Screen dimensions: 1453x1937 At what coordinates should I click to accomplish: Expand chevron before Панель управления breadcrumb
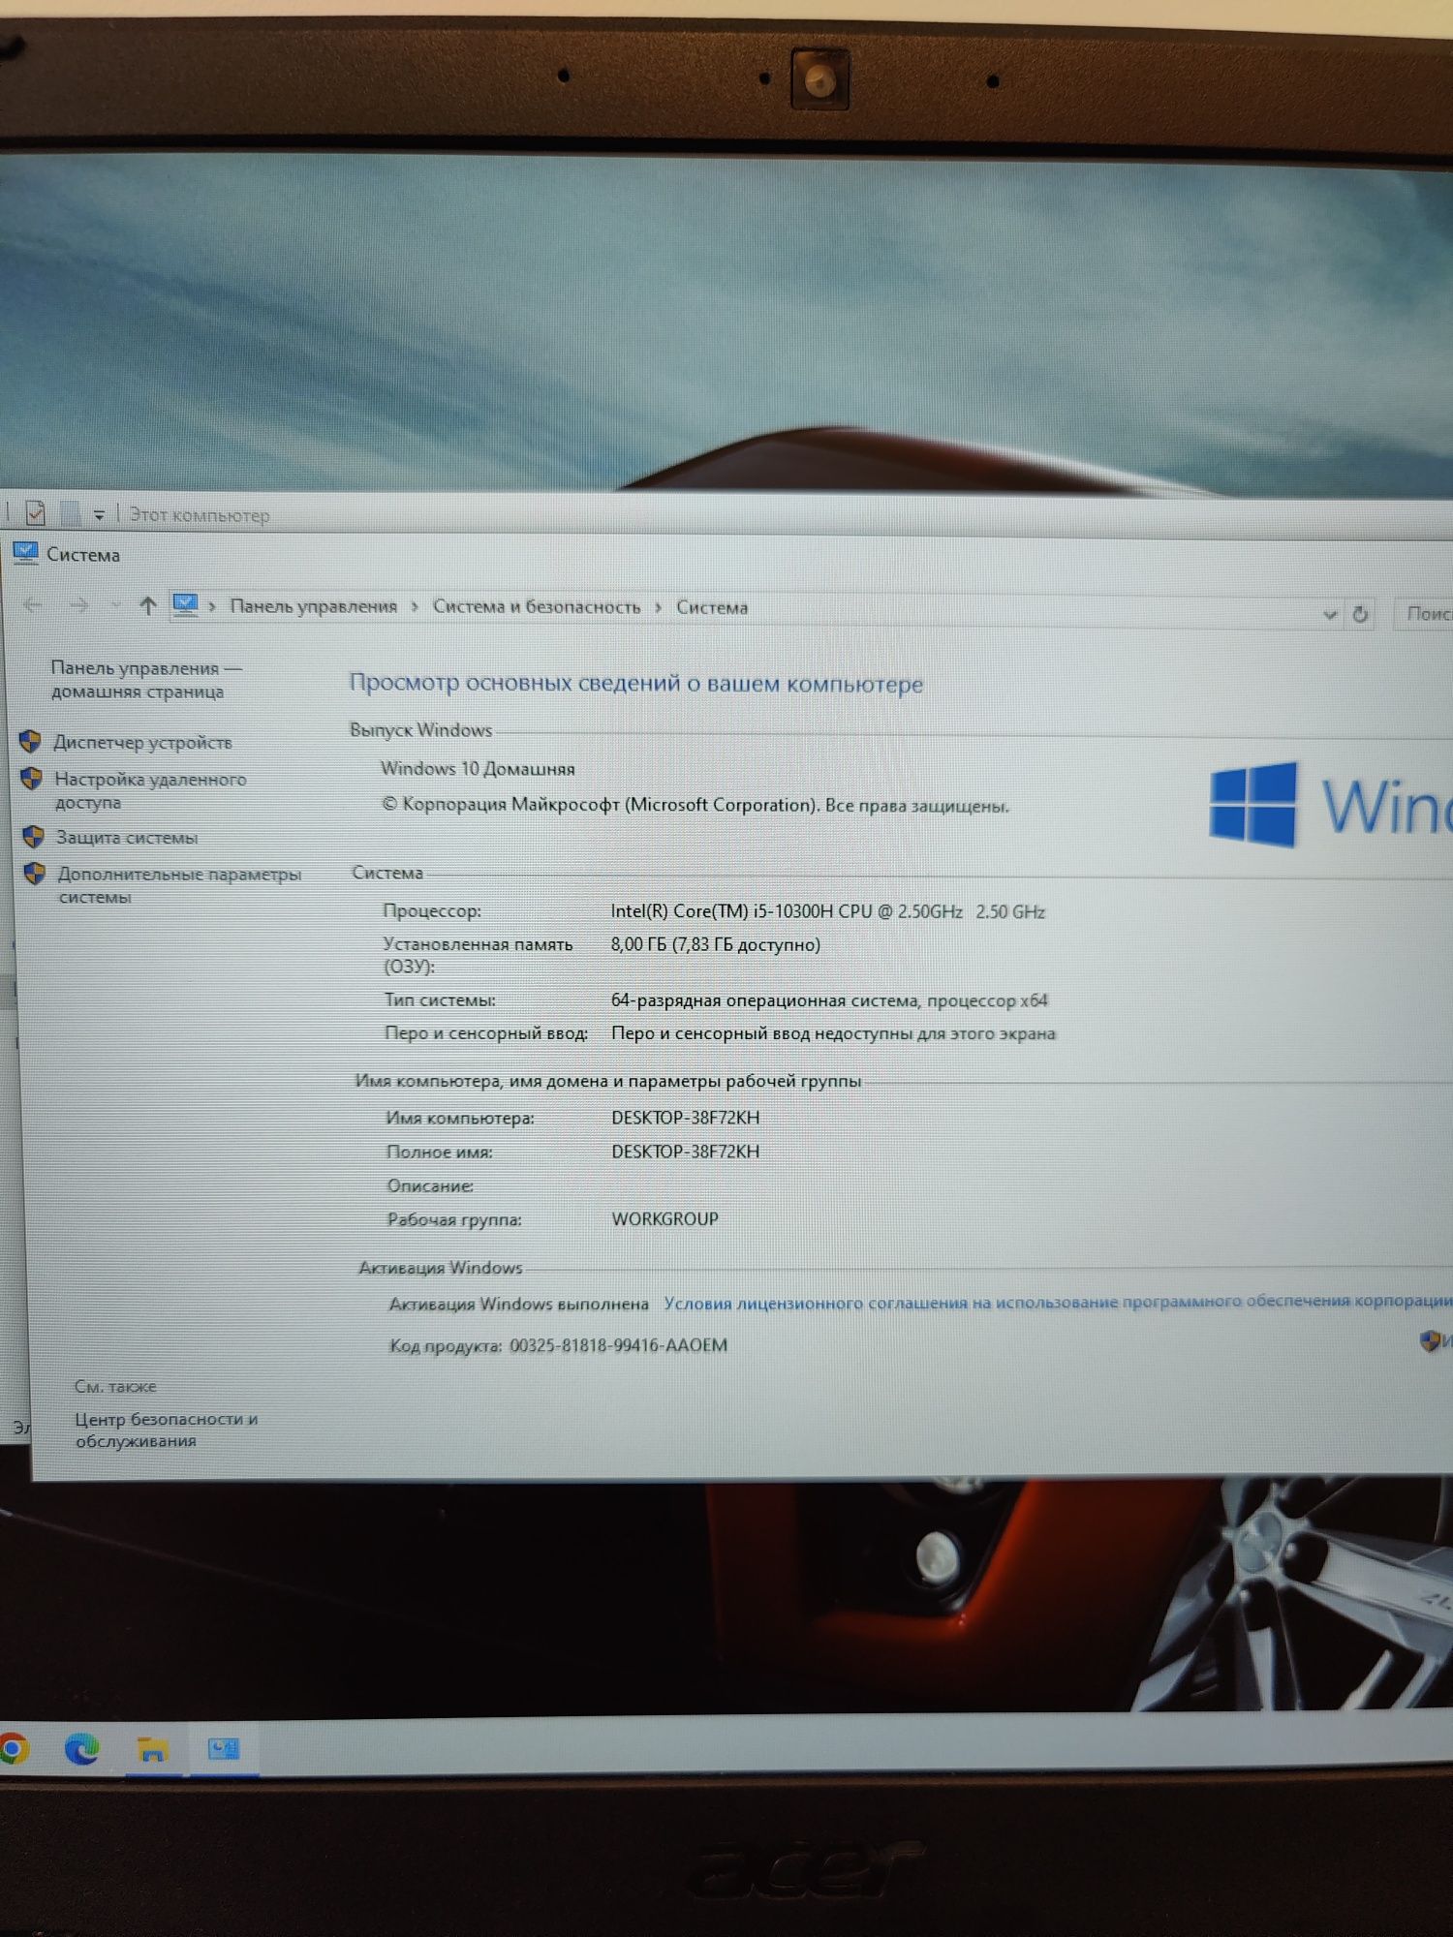click(212, 606)
